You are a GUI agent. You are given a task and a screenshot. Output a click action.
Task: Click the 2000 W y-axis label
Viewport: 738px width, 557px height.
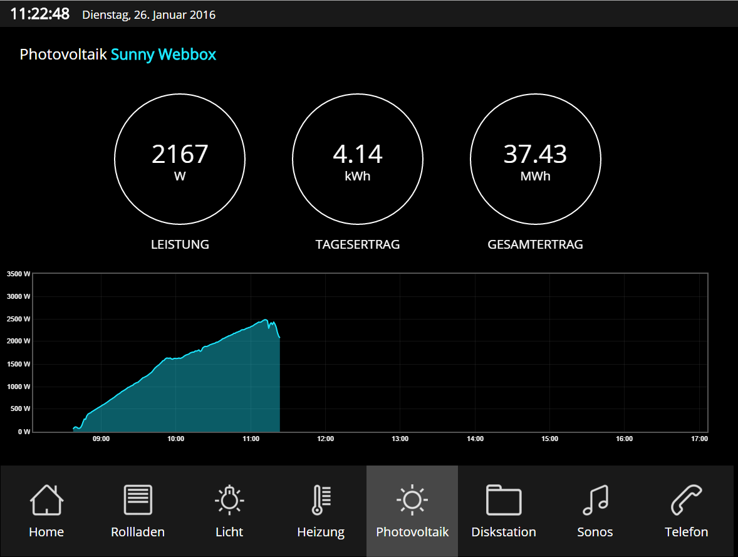[x=18, y=341]
